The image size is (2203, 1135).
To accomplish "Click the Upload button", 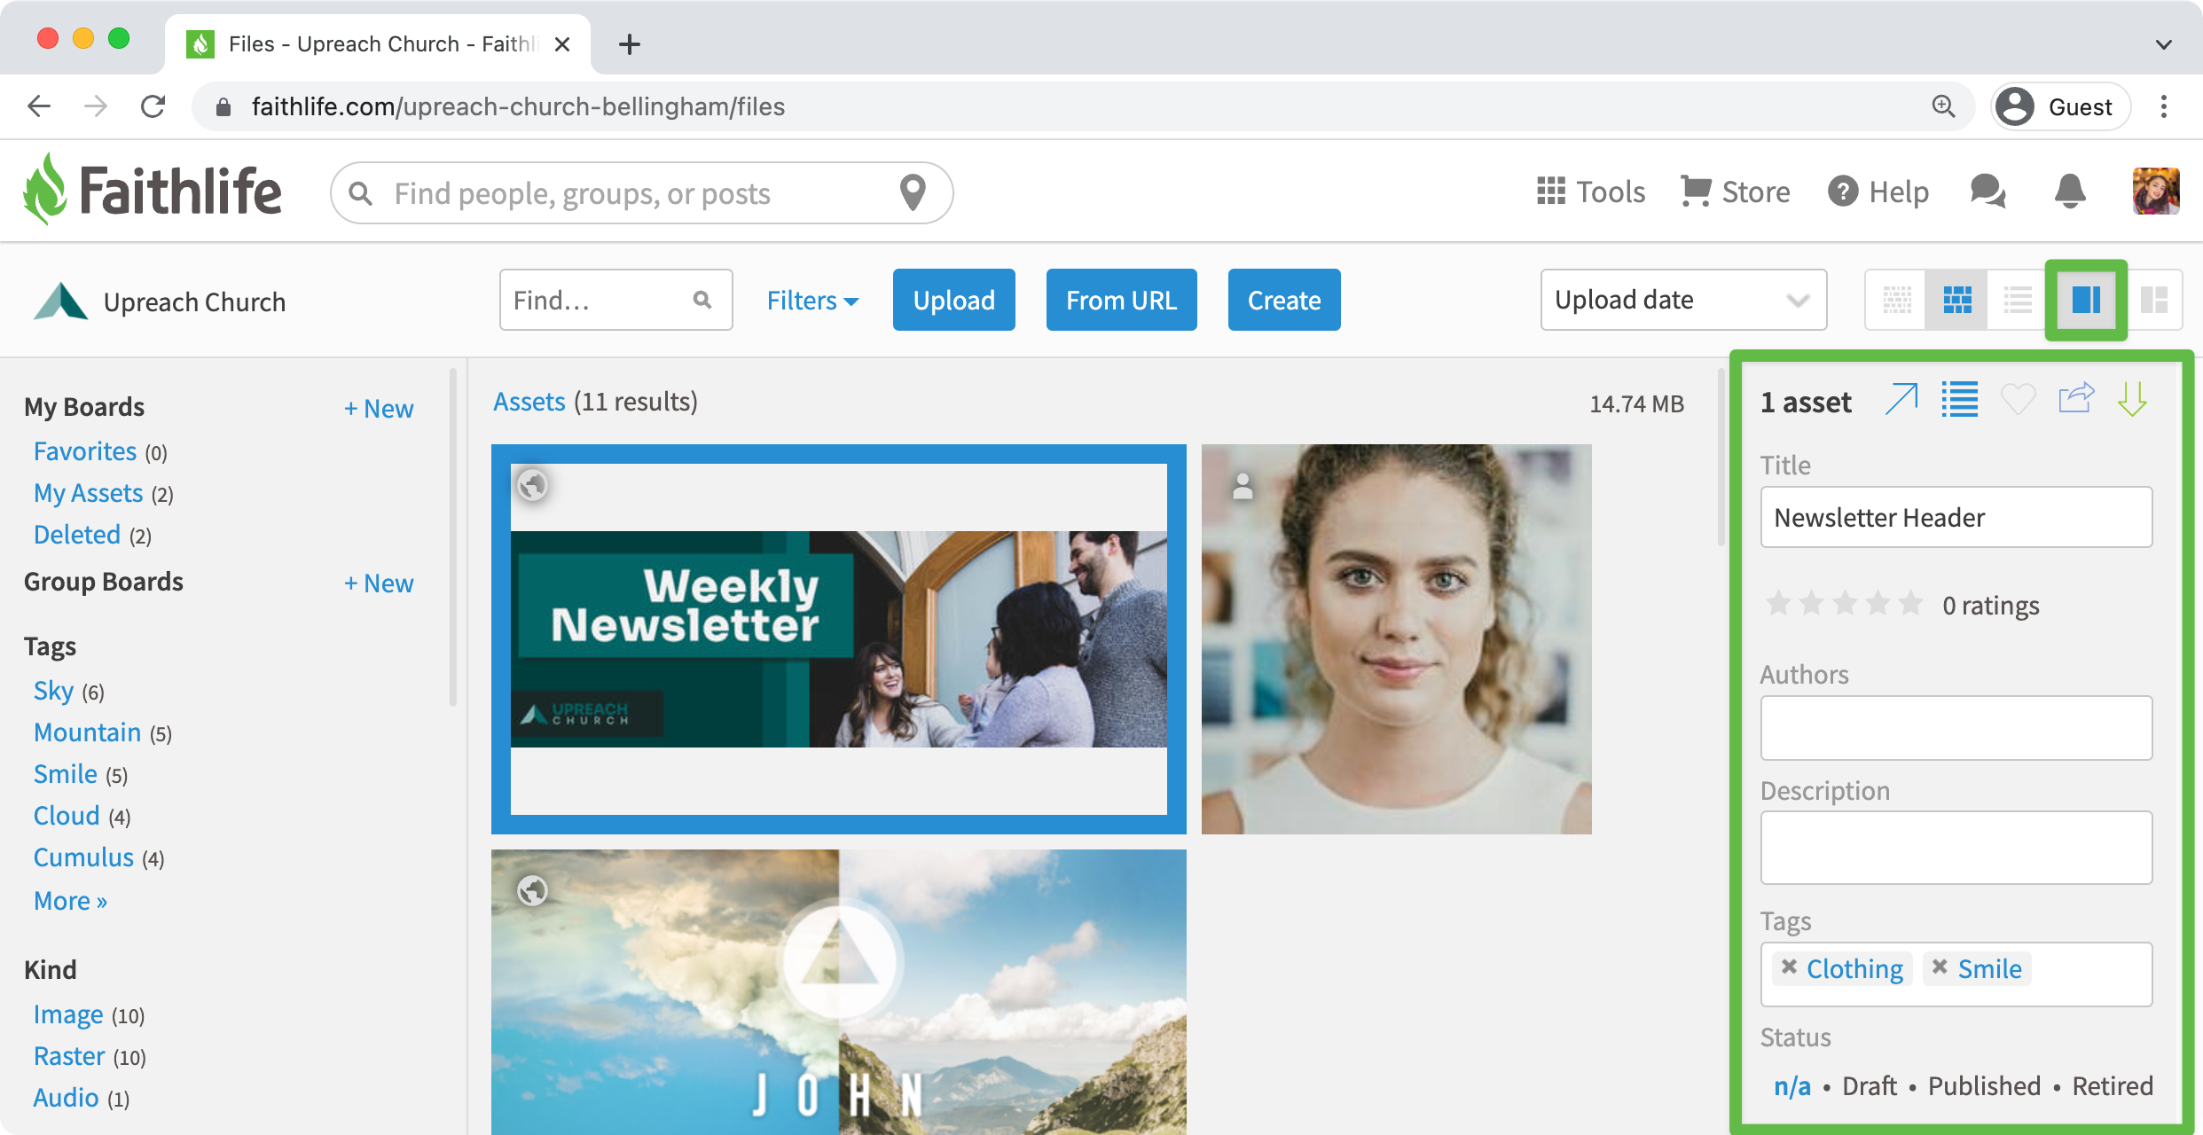I will [x=953, y=300].
